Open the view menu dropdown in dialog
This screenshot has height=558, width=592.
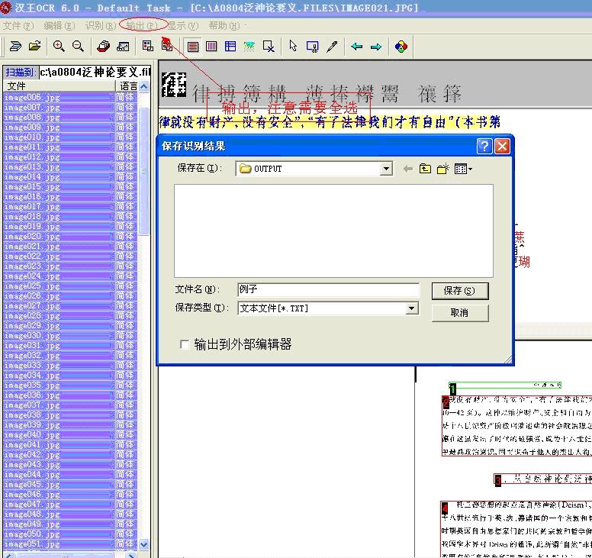click(464, 169)
